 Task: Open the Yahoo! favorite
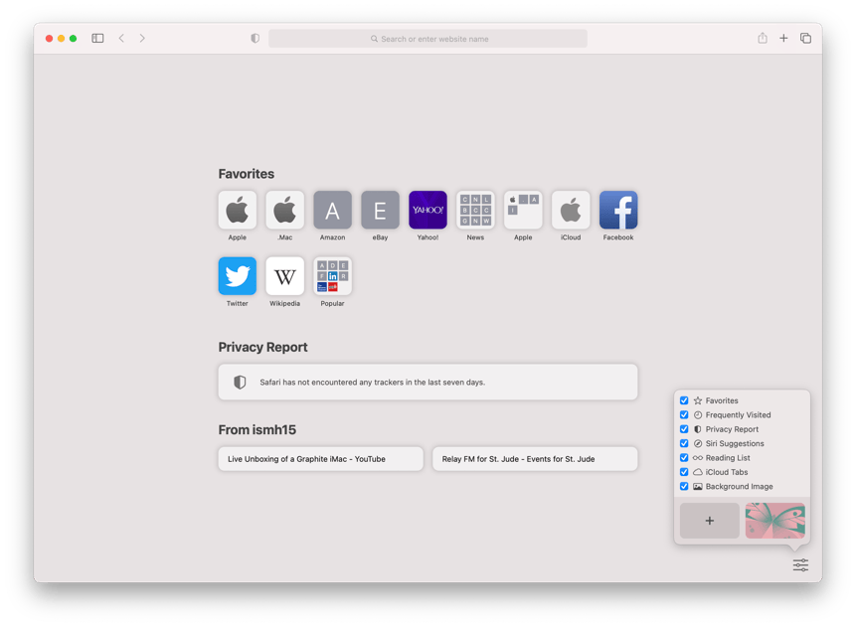(x=428, y=210)
